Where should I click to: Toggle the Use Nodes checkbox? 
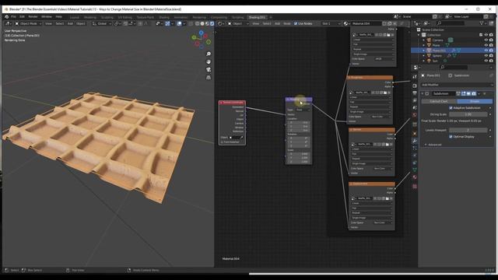(296, 23)
